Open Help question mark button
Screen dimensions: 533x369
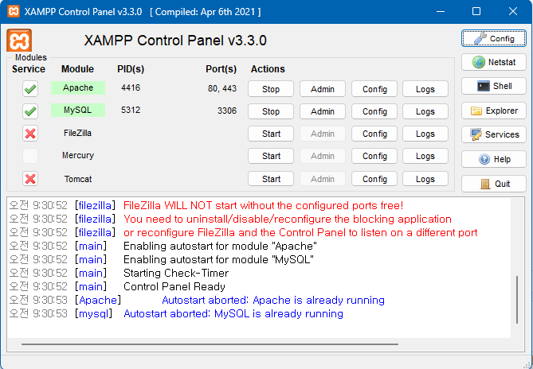point(493,159)
